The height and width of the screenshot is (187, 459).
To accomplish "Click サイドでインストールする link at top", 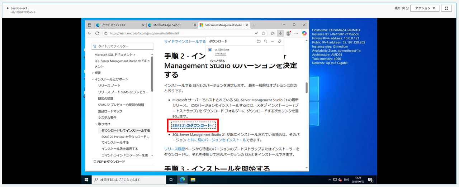I will click(x=185, y=42).
